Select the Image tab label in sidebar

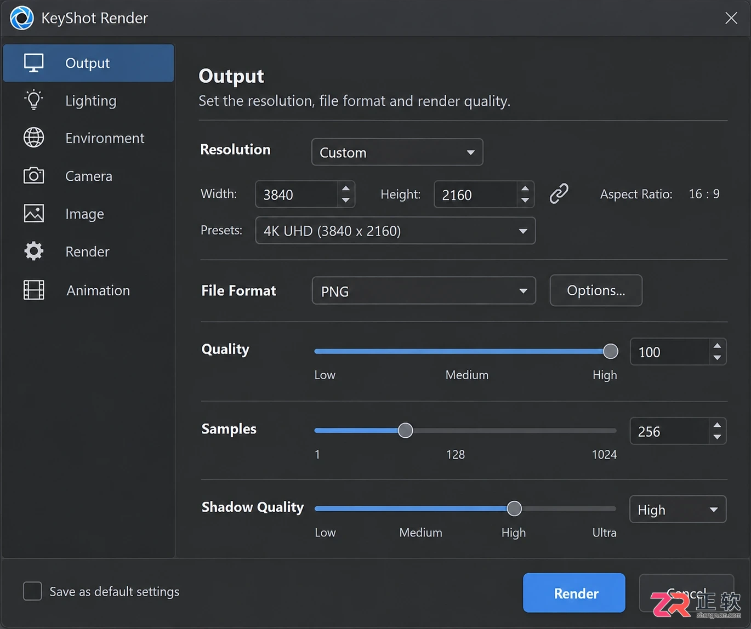pos(84,214)
